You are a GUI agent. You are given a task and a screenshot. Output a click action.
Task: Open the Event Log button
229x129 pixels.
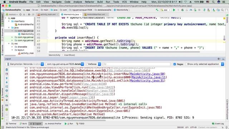coord(218,124)
